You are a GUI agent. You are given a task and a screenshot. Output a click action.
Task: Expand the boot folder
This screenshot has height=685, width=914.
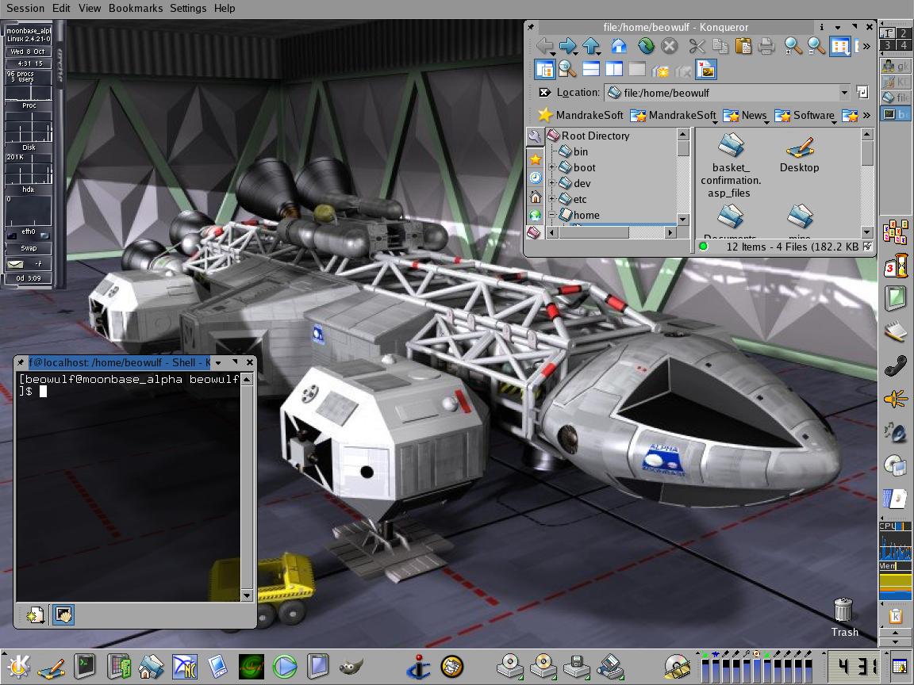pos(551,167)
